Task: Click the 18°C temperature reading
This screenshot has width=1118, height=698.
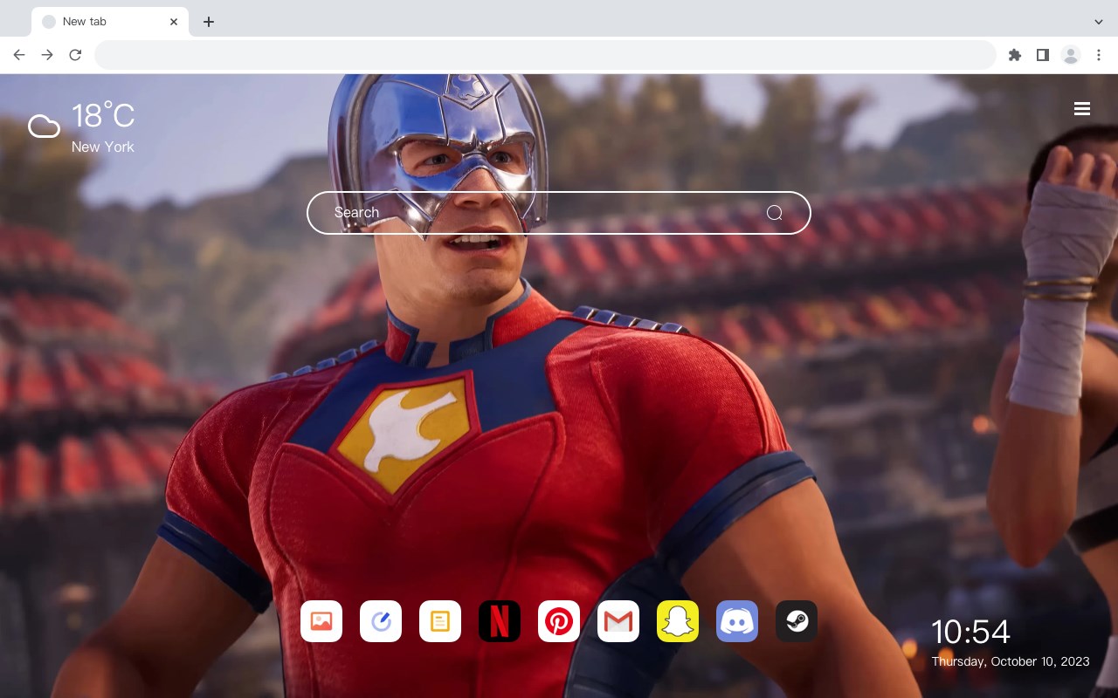Action: click(103, 116)
